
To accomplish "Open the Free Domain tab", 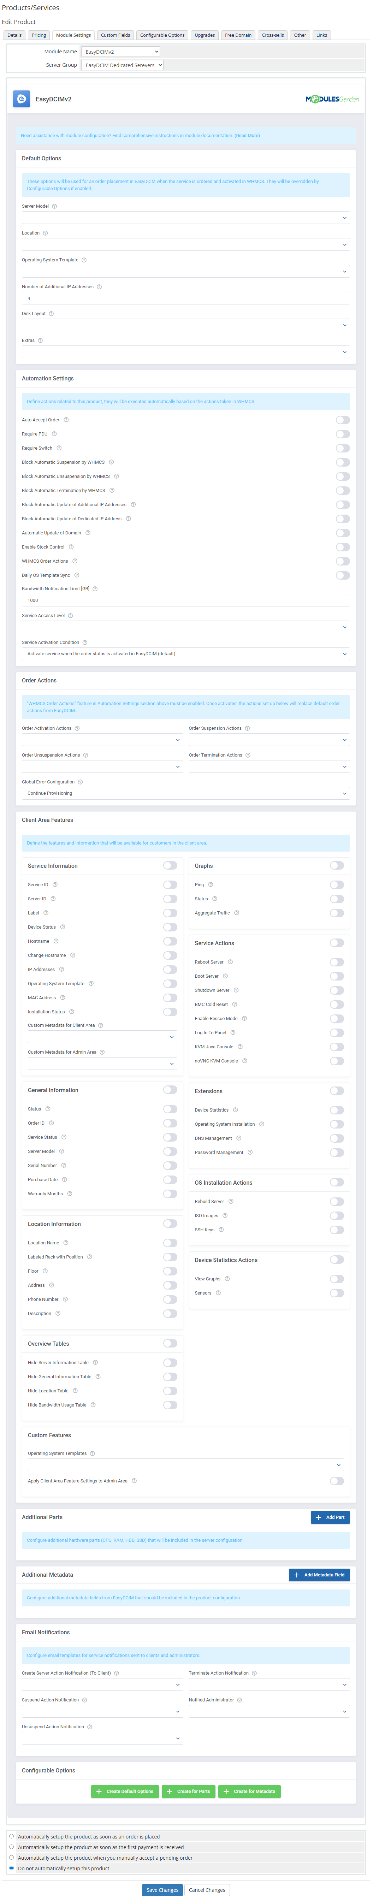I will click(x=238, y=35).
